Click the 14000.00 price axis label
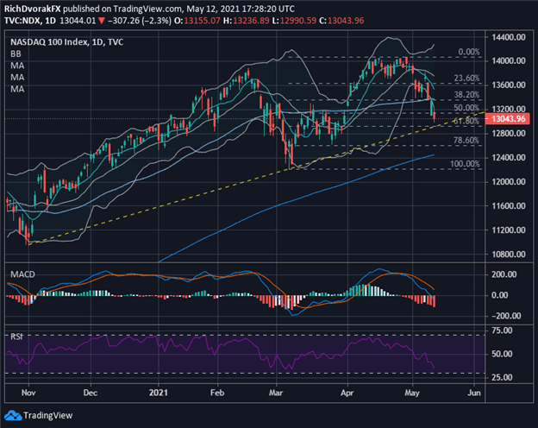 [x=509, y=60]
